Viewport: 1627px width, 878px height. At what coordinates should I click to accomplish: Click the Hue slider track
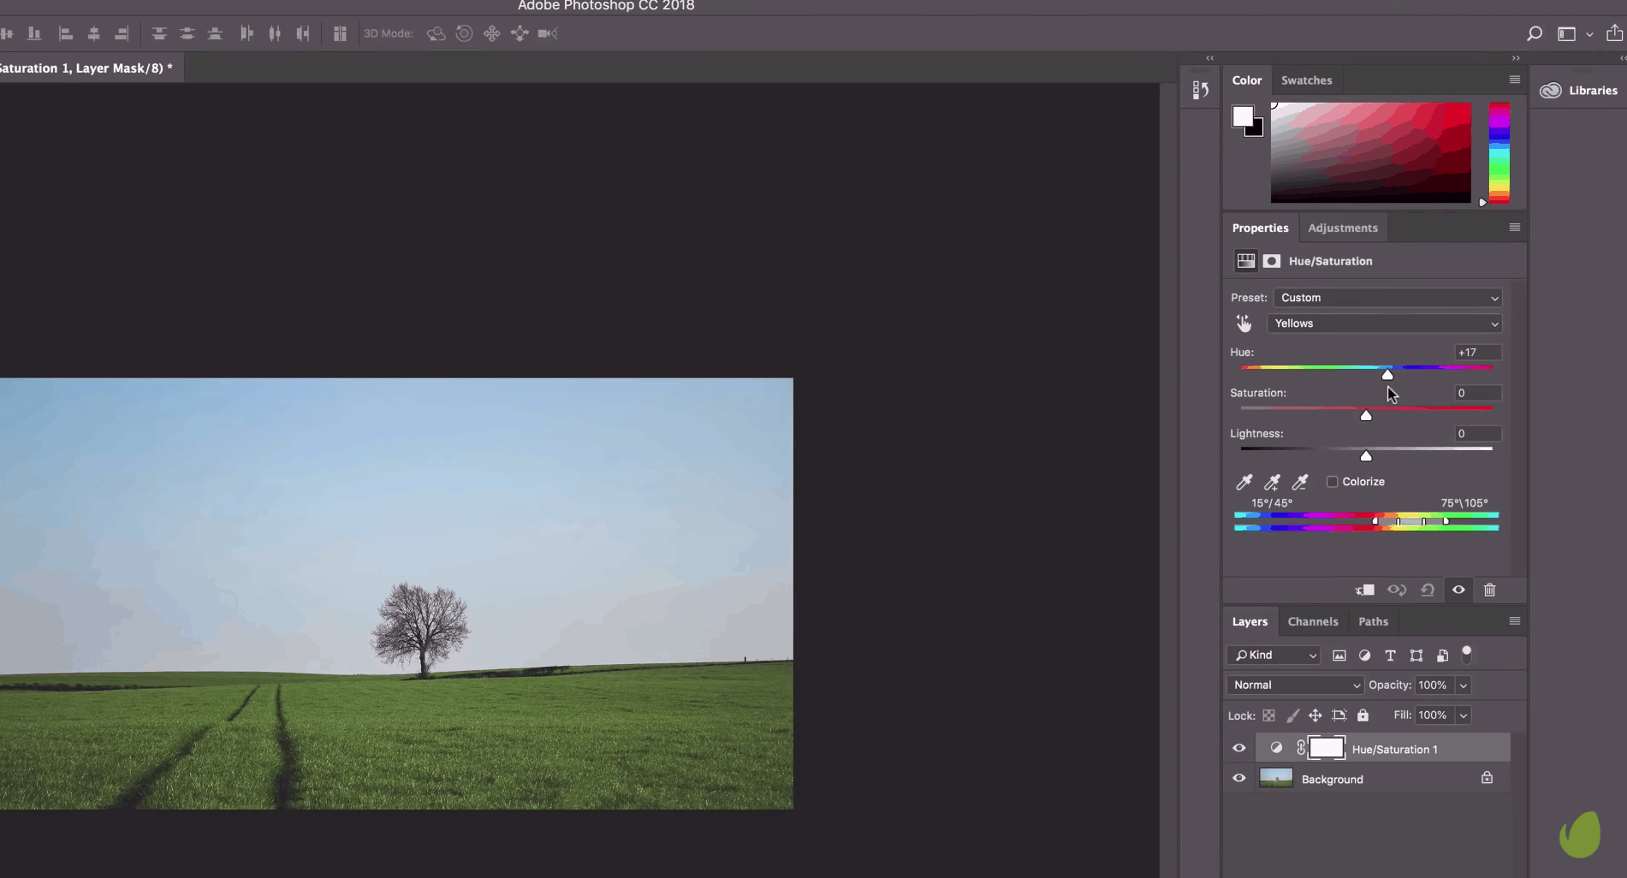click(x=1366, y=367)
